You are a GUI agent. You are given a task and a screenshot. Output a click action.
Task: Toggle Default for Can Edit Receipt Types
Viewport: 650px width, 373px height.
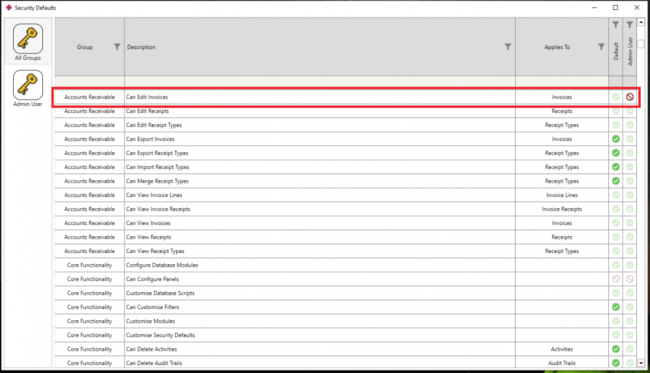tap(616, 125)
